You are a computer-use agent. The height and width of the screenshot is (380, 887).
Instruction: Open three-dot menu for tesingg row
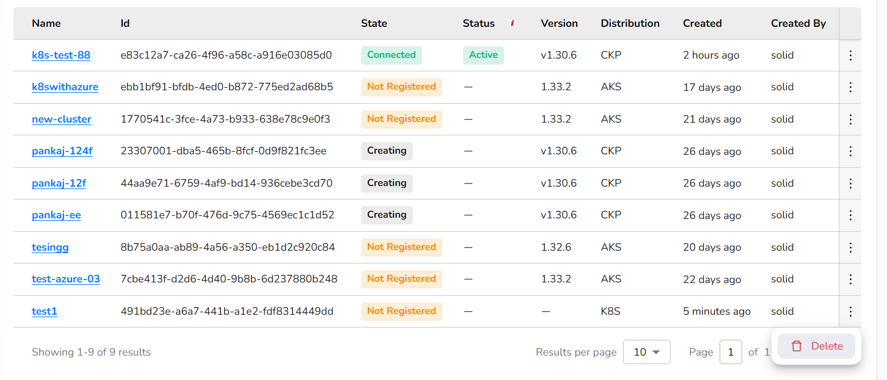[850, 248]
